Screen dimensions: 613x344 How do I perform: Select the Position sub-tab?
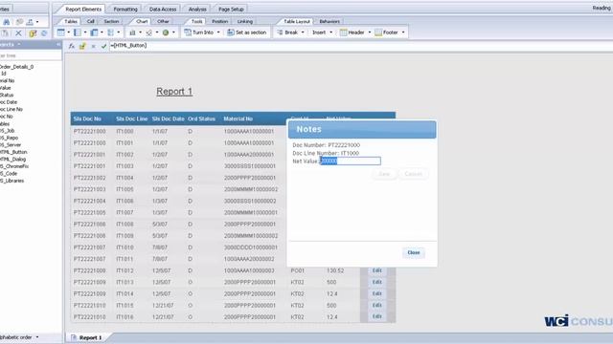click(x=219, y=21)
